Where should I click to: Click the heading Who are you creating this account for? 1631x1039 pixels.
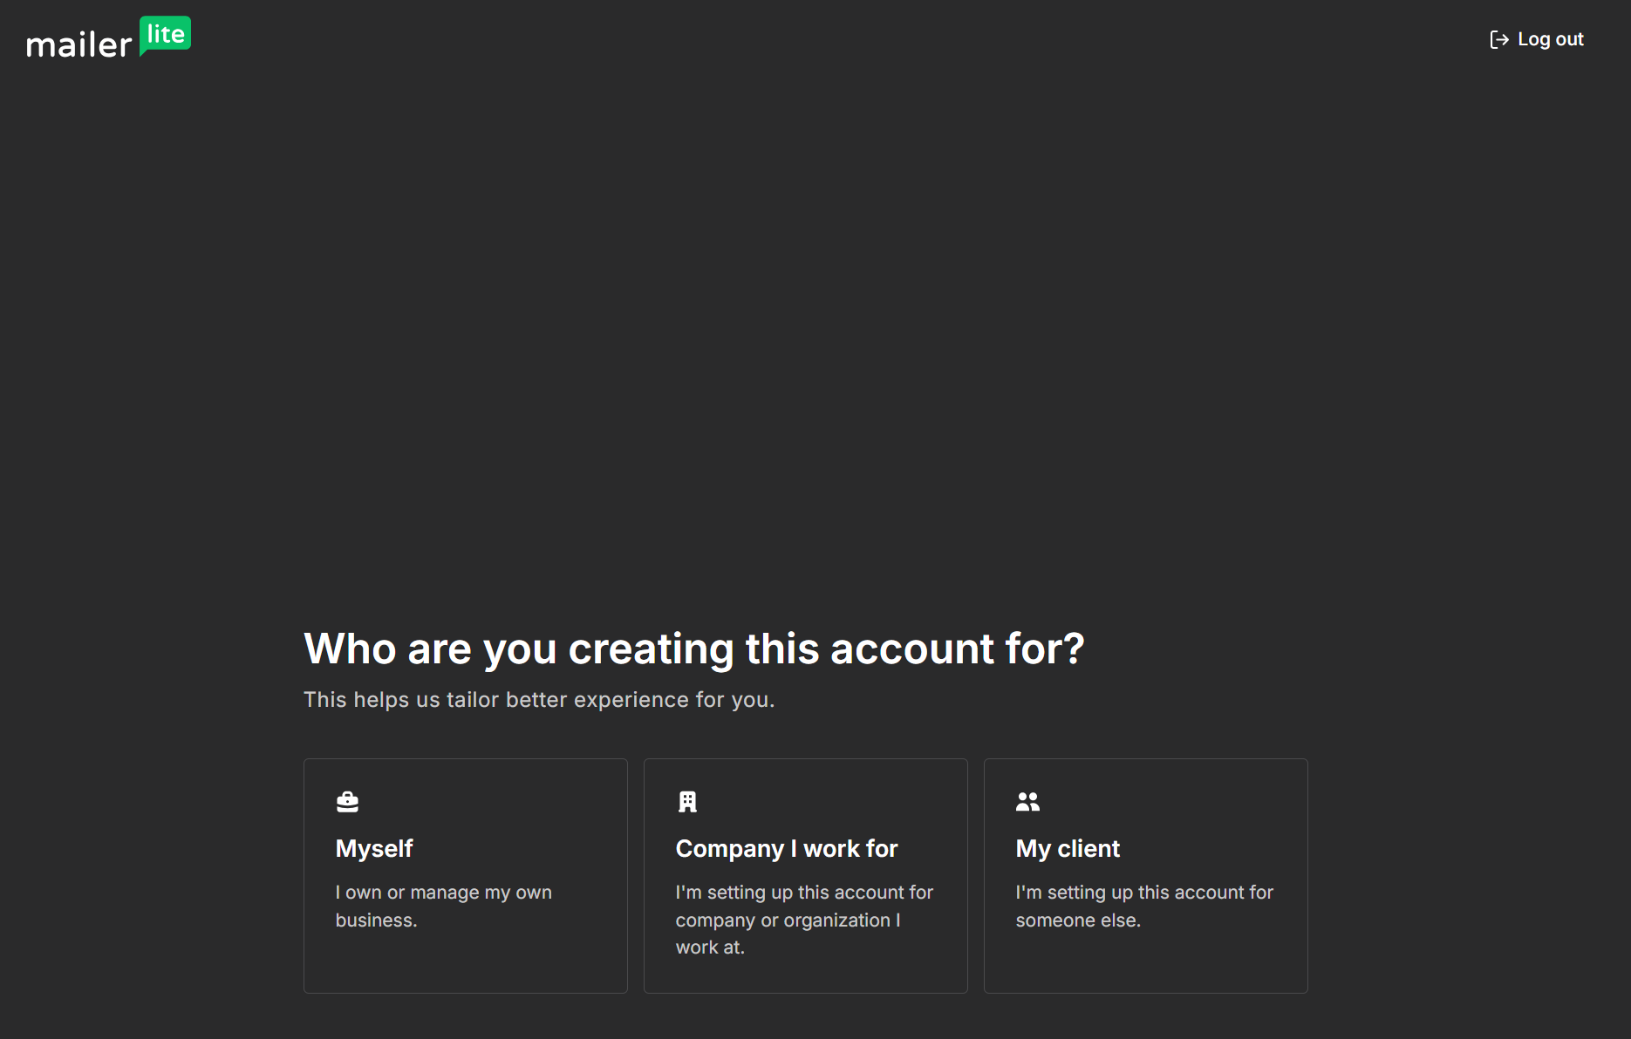click(693, 649)
